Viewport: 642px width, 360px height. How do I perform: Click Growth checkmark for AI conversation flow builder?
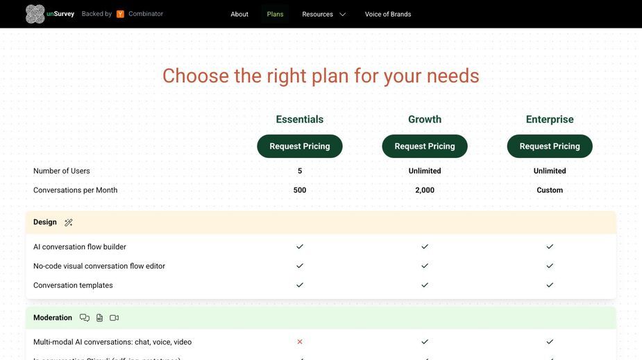point(425,246)
